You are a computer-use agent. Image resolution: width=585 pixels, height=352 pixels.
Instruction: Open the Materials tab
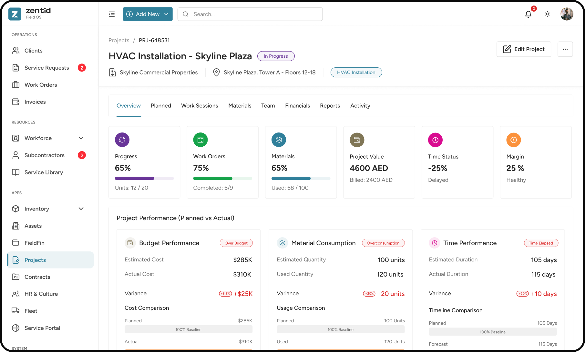point(240,106)
